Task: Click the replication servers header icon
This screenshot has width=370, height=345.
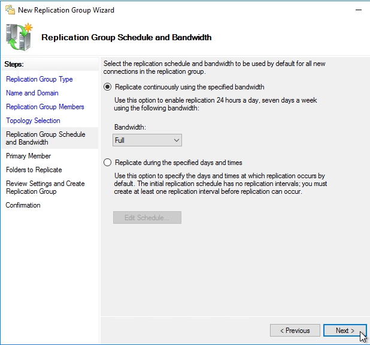Action: click(x=19, y=37)
